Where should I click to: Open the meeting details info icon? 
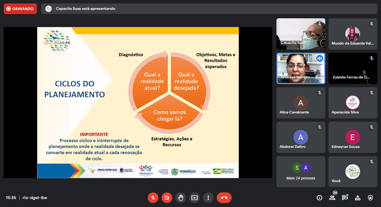[x=319, y=198]
